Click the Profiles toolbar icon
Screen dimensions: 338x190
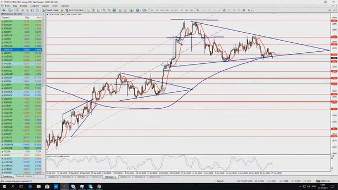pyautogui.click(x=10, y=10)
